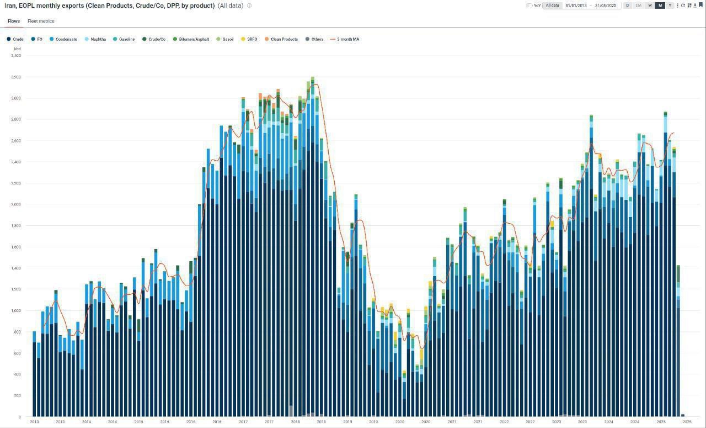Viewport: 706px width, 428px height.
Task: Click the refresh chart icon
Action: pos(683,6)
